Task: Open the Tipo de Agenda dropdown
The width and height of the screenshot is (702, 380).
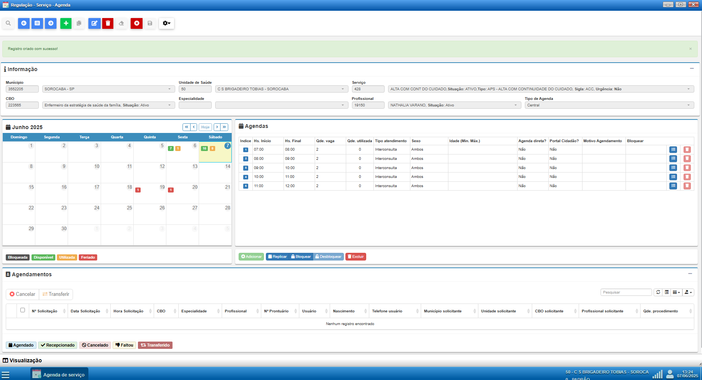Action: point(609,105)
